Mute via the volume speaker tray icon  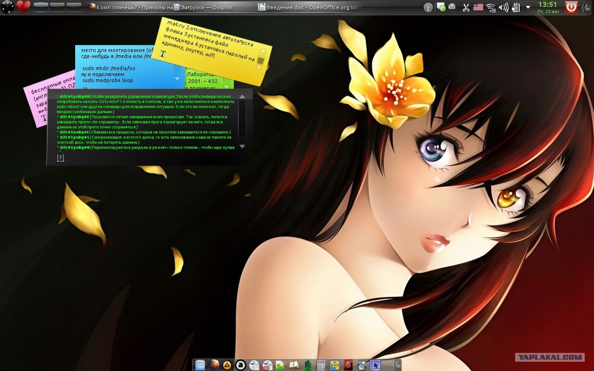click(x=504, y=7)
